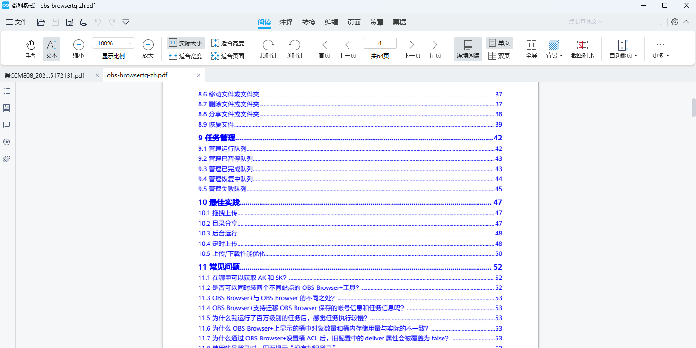Go to 尾页 last page
696x348 pixels.
click(435, 49)
